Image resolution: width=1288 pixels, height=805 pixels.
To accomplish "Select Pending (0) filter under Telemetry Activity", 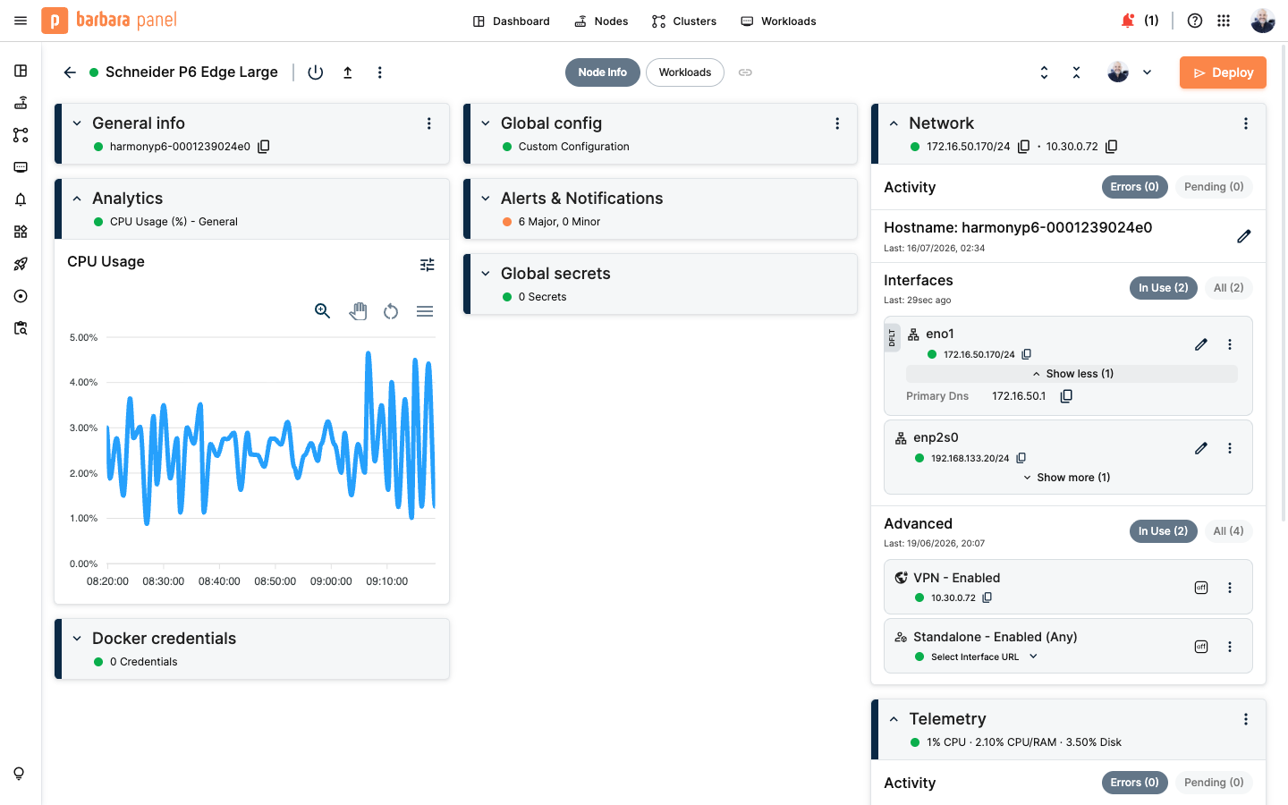I will 1214,783.
